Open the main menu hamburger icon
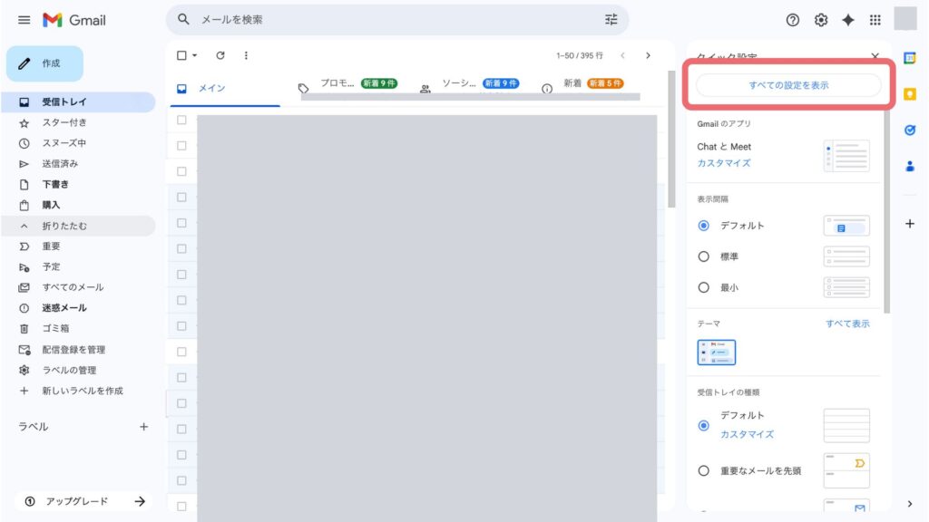Viewport: 929px width, 522px height. 24,20
